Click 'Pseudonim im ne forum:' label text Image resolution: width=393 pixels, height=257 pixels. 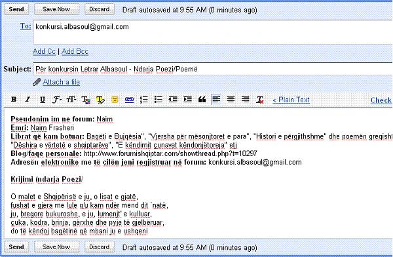[52, 119]
